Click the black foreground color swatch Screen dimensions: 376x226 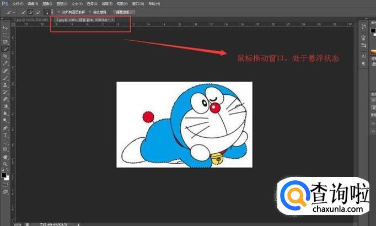pyautogui.click(x=4, y=175)
